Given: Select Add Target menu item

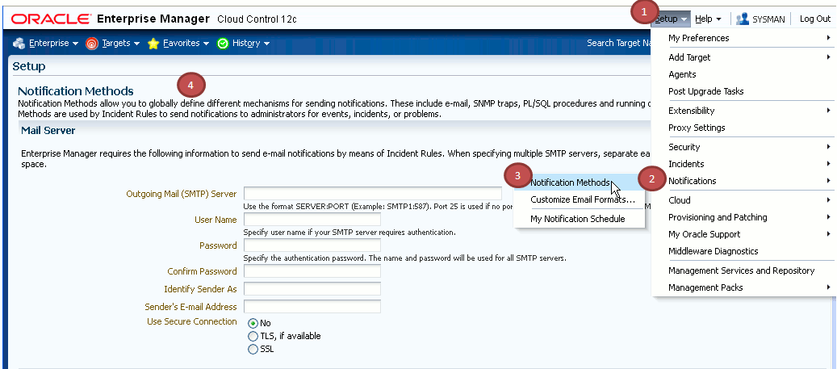Looking at the screenshot, I should tap(689, 57).
